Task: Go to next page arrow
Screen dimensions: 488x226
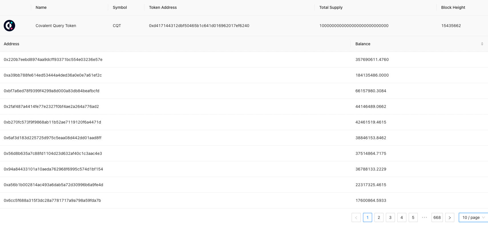Action: tap(450, 217)
